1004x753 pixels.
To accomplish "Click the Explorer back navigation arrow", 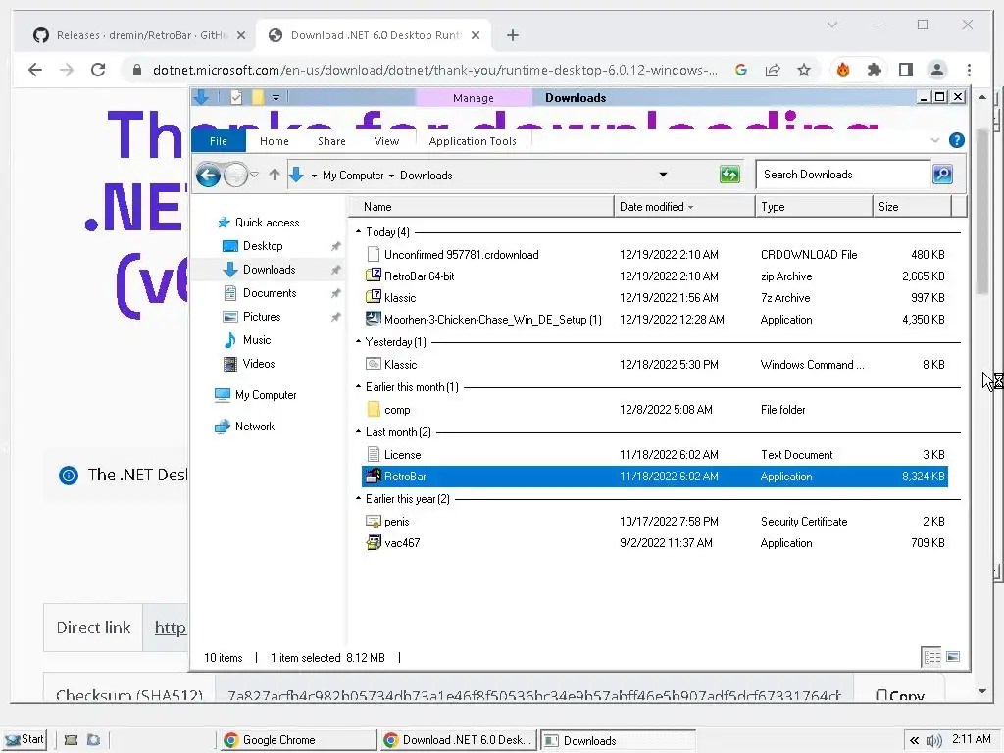I will 208,175.
